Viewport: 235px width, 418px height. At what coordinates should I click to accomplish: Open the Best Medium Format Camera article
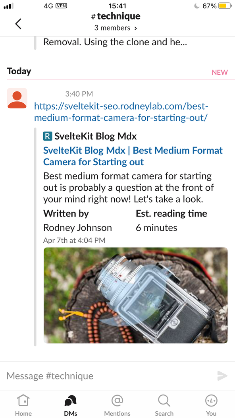click(x=133, y=156)
